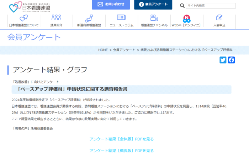Share page via Facebook icon

pos(232,60)
